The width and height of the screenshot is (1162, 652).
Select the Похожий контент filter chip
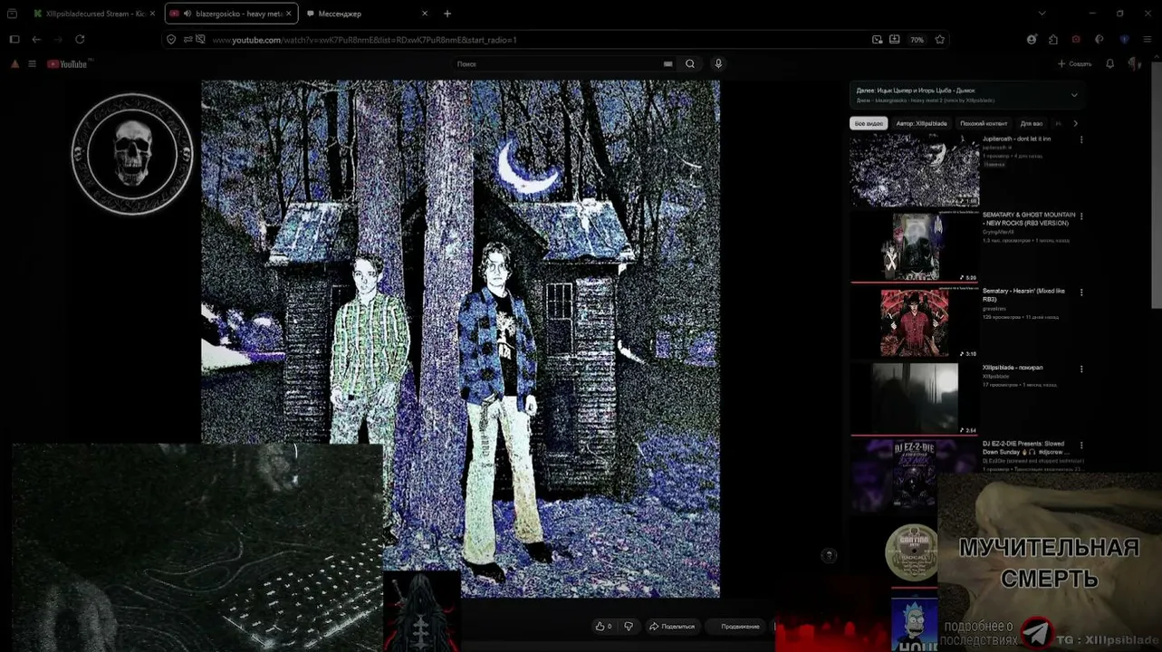pos(984,123)
